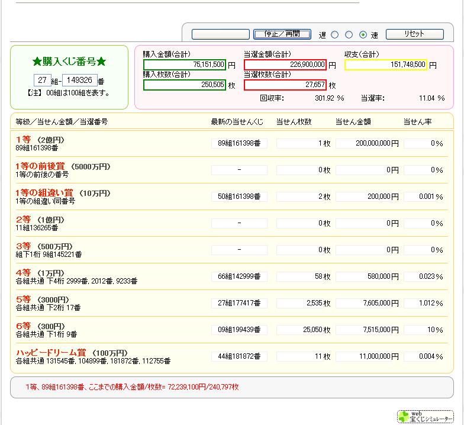
Task: Click the 1等 (2億円) prize label
Action: pos(40,140)
